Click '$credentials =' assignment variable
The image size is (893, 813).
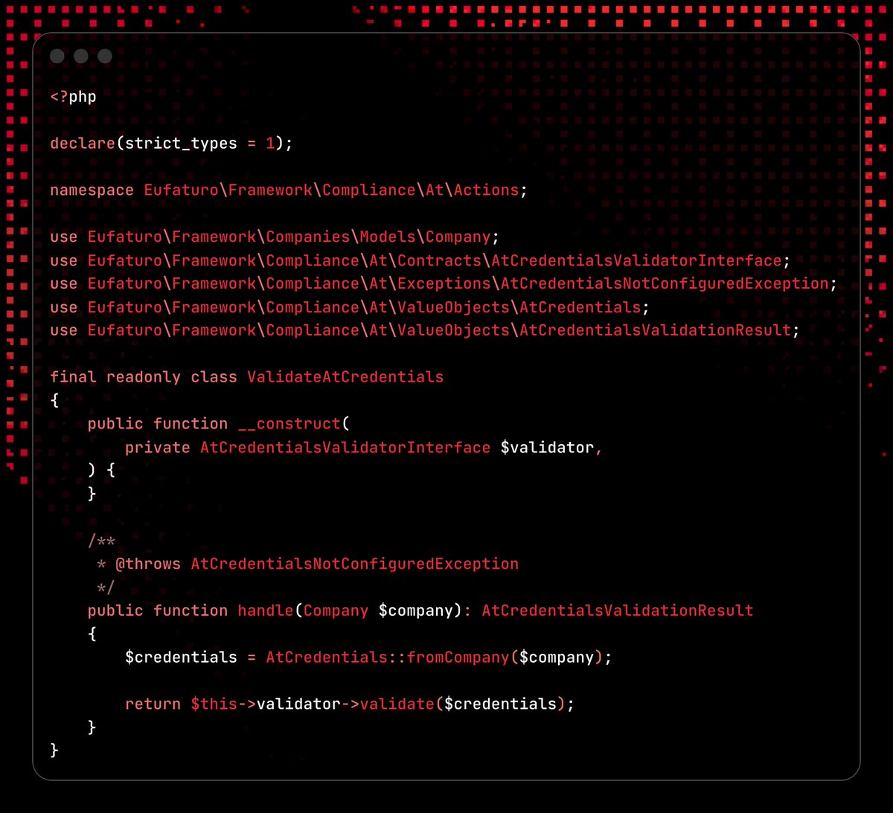(190, 658)
